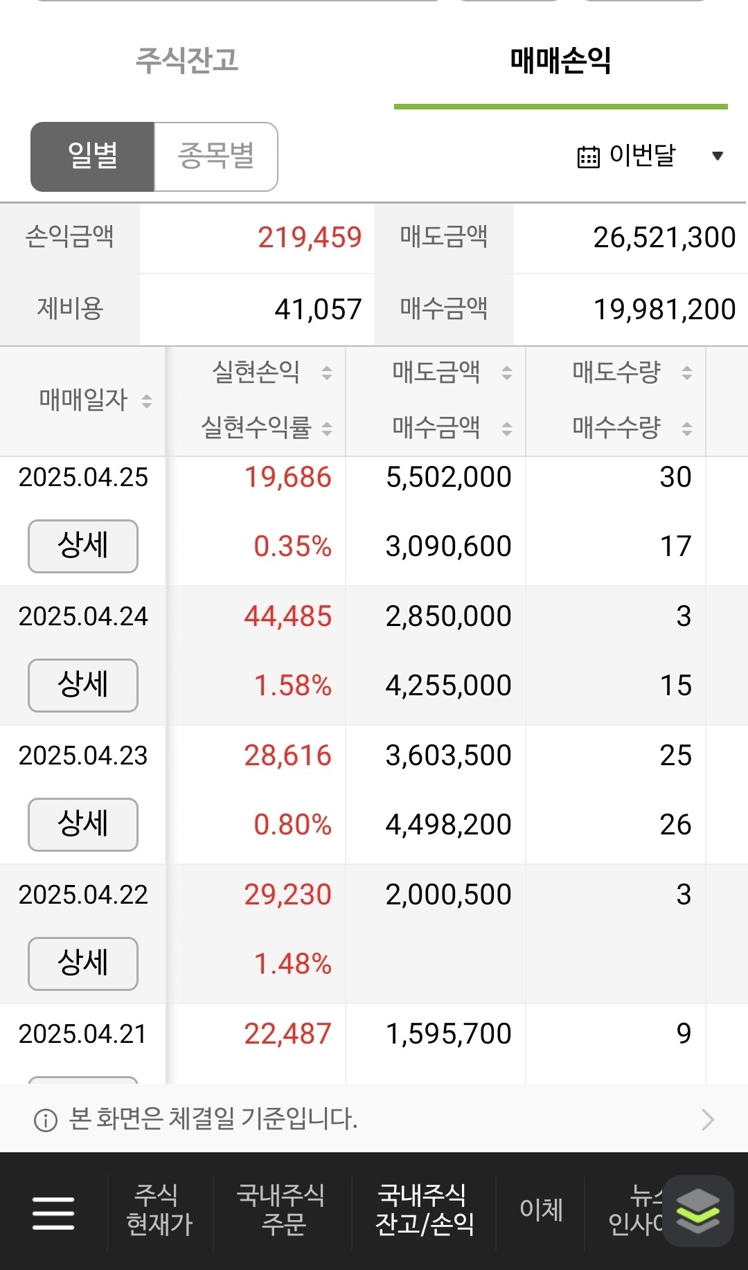Sort by 매도수량 column arrows
The width and height of the screenshot is (748, 1270).
(x=687, y=373)
